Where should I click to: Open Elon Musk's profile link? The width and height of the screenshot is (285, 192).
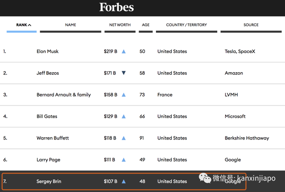click(x=48, y=52)
